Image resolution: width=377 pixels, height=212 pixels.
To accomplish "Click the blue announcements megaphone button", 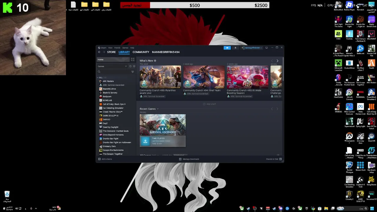I will click(227, 48).
